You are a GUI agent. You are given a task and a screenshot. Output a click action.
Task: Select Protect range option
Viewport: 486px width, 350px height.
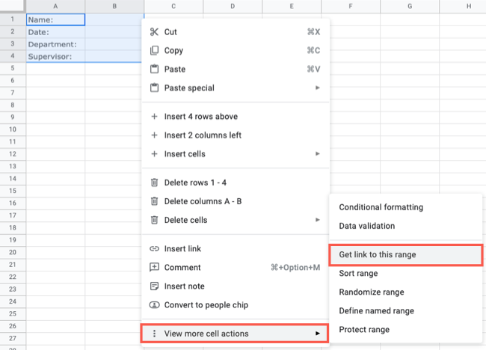pyautogui.click(x=364, y=330)
